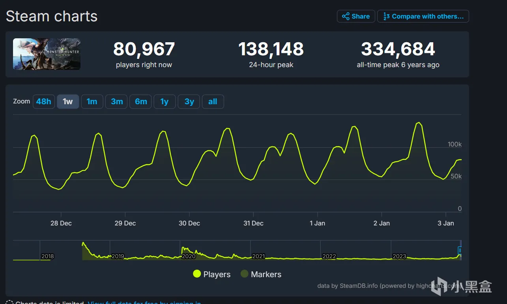This screenshot has height=304, width=507.
Task: Set chart zoom to 6m
Action: pos(140,101)
